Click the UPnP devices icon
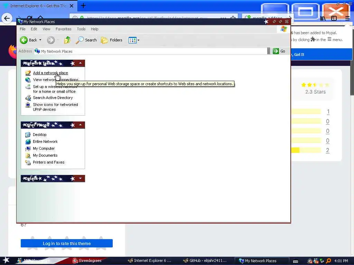The width and height of the screenshot is (354, 265). click(28, 105)
